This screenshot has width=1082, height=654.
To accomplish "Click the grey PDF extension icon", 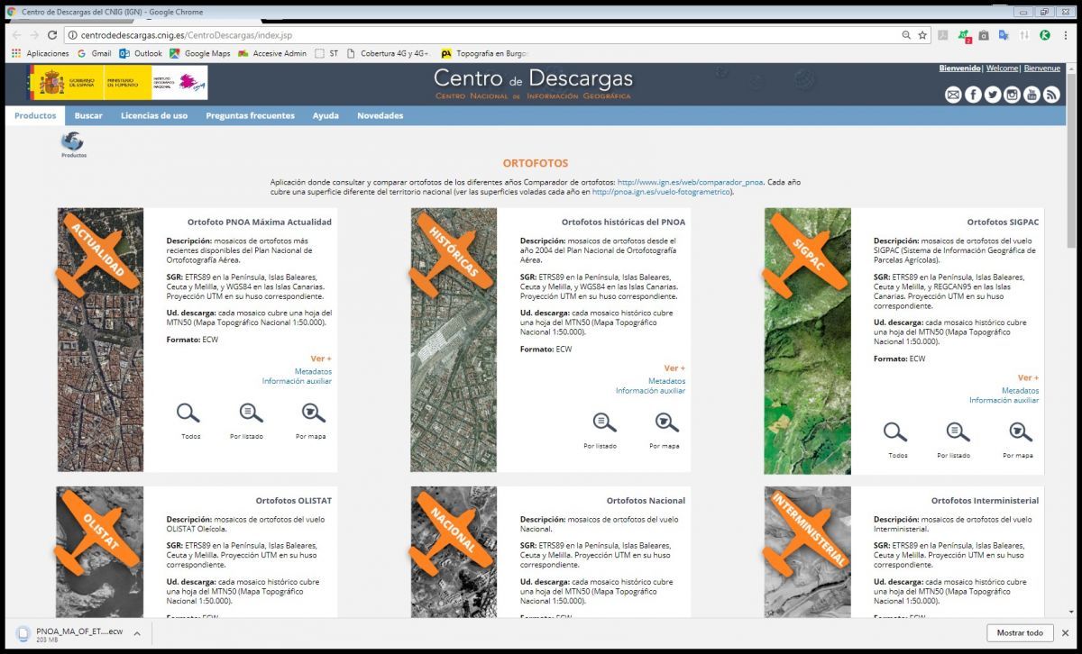I will 944,35.
